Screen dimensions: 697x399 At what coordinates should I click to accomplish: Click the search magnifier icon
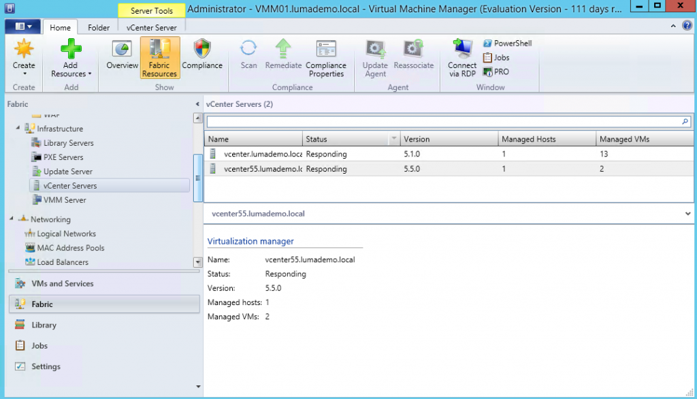(685, 121)
